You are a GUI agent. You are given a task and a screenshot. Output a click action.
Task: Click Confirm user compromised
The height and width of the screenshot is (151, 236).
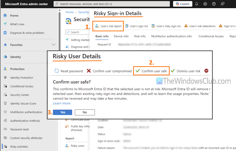coord(109,71)
